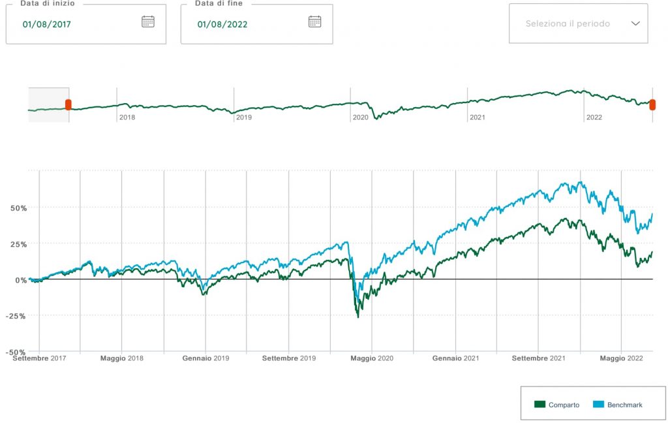Select the 2021 marker in the overview timeline

tap(478, 117)
